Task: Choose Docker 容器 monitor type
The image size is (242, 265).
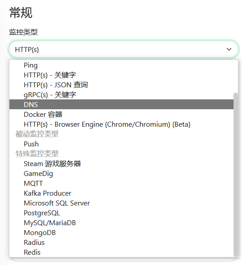Action: tap(121, 115)
